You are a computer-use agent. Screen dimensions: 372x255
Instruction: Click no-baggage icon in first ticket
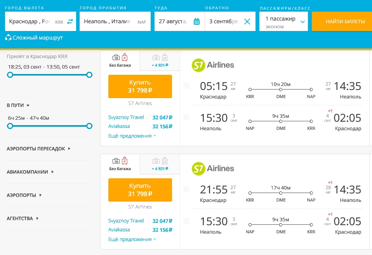point(120,58)
